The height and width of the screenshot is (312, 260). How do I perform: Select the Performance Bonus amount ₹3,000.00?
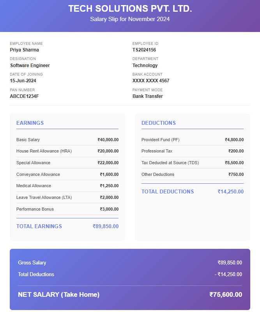[109, 209]
